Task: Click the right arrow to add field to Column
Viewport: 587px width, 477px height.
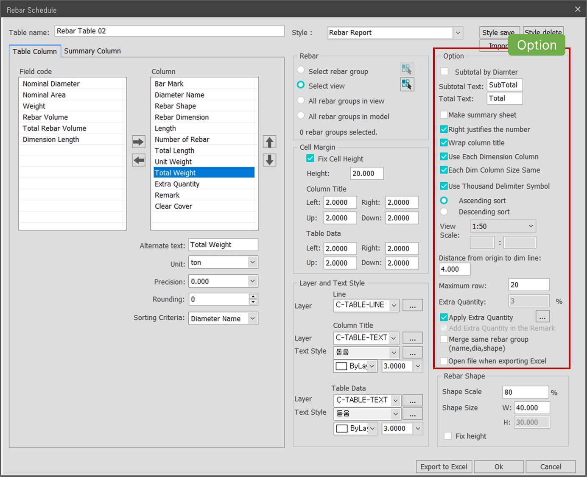Action: click(138, 142)
